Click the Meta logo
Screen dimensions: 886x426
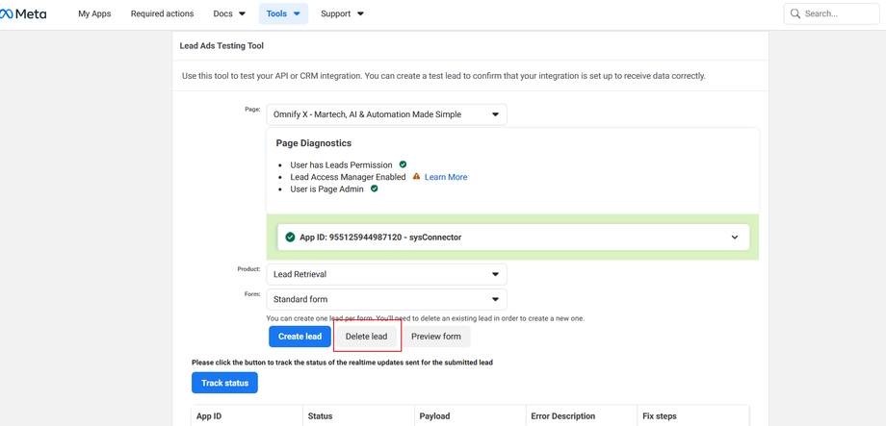[x=23, y=14]
